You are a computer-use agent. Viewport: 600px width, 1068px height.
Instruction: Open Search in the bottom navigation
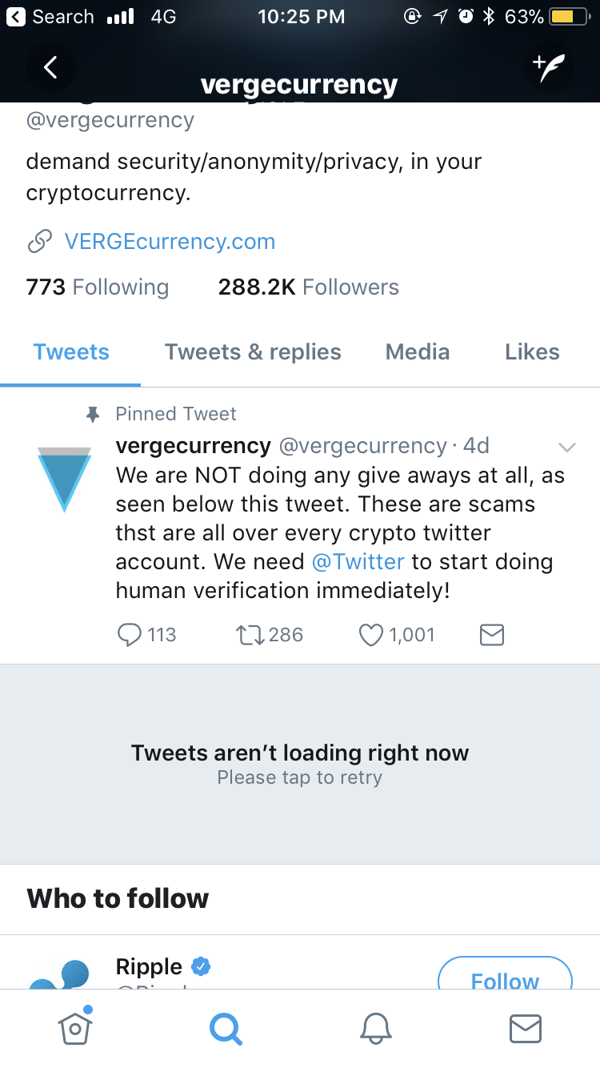(226, 1028)
